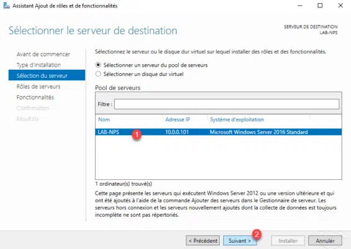Screen dimensions: 351x249
Task: Sort by Adresse IP column header
Action: (178, 120)
